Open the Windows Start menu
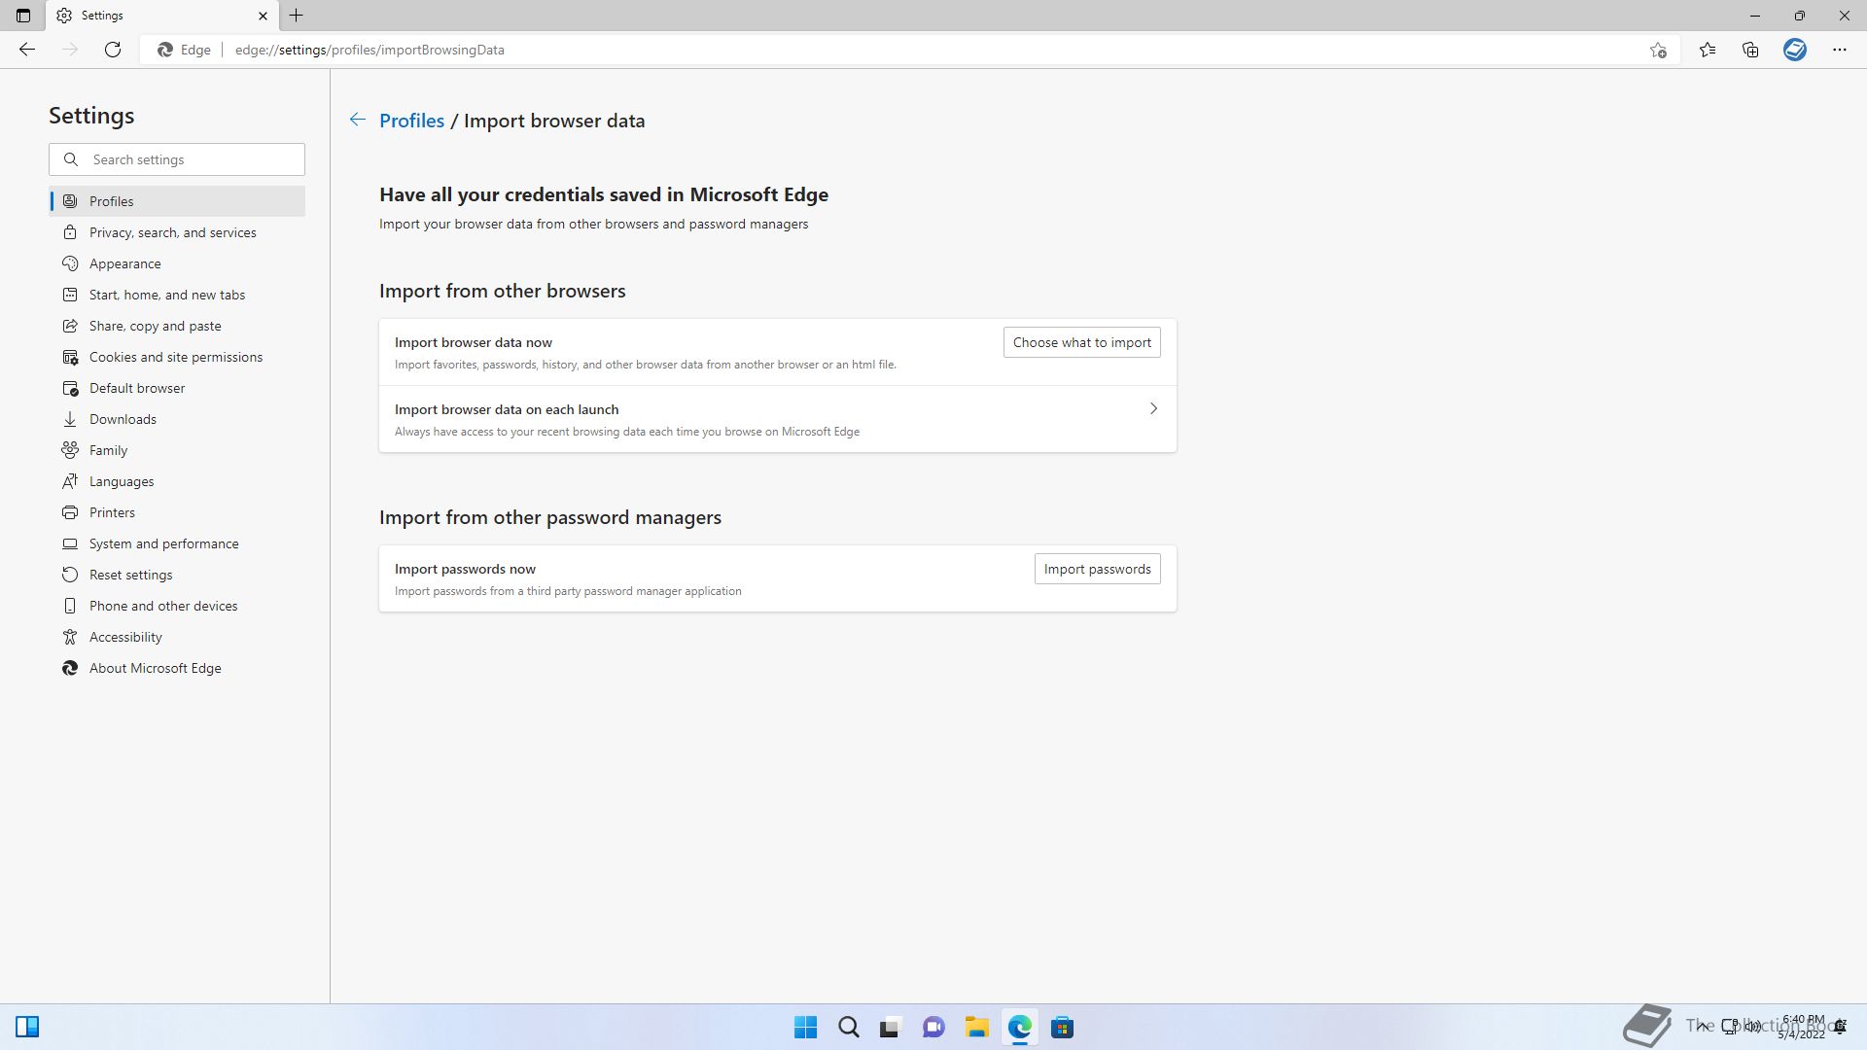Image resolution: width=1867 pixels, height=1050 pixels. coord(805,1027)
